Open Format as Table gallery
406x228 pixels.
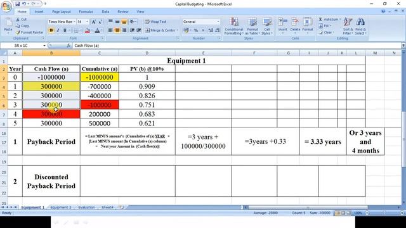[252, 26]
